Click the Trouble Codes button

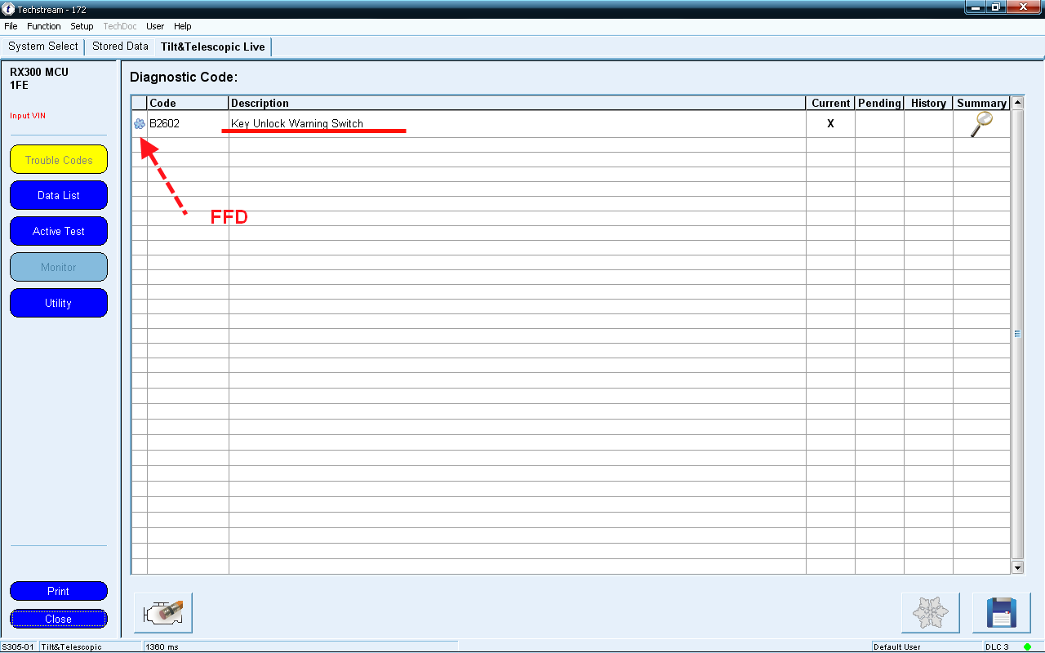point(59,160)
